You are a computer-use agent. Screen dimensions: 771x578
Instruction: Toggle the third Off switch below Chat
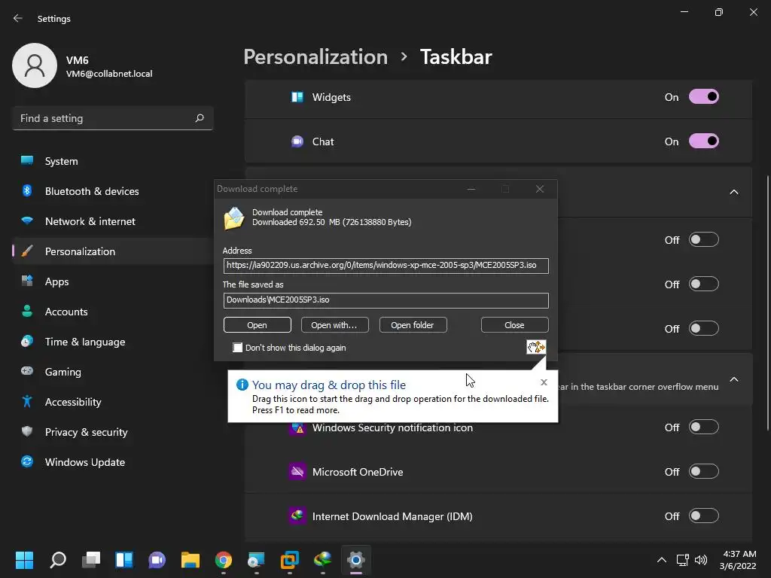(x=704, y=328)
